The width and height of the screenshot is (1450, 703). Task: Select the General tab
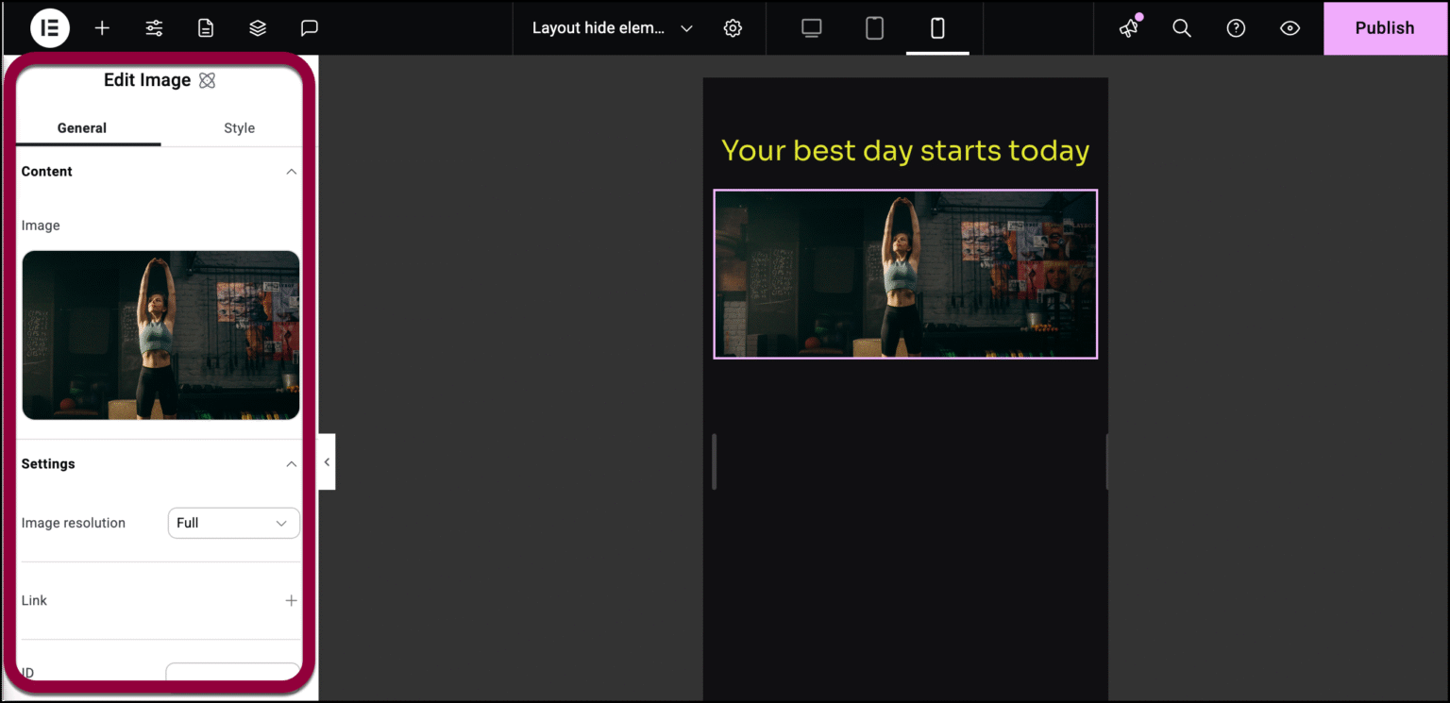tap(81, 127)
